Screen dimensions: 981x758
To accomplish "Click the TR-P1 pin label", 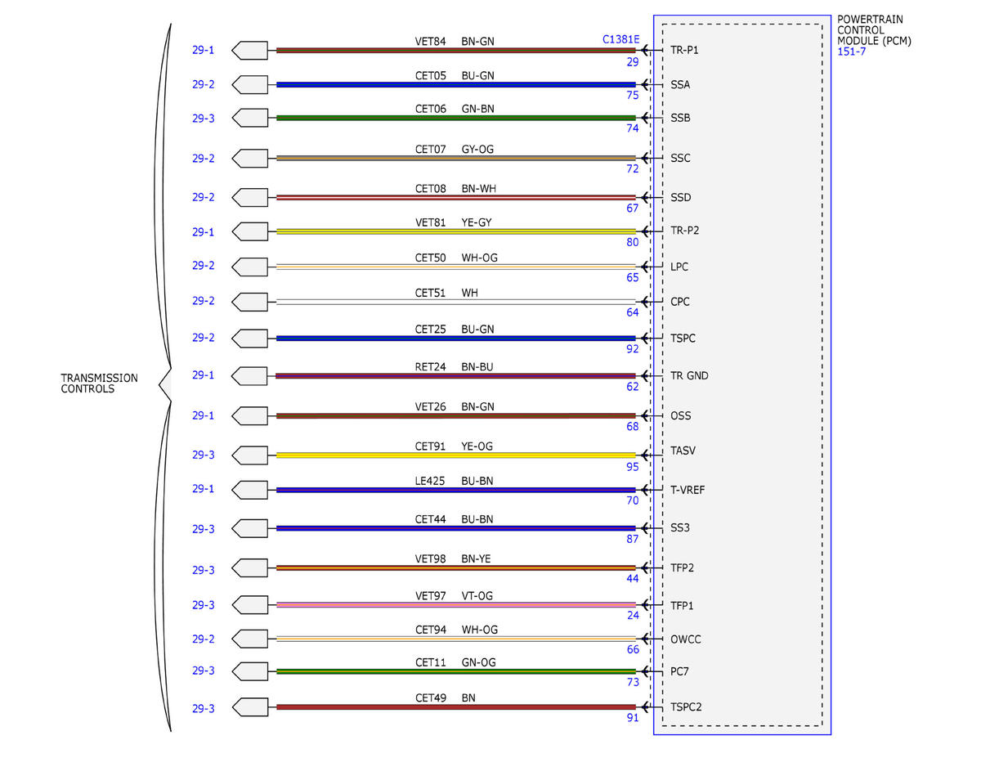I will click(x=684, y=50).
